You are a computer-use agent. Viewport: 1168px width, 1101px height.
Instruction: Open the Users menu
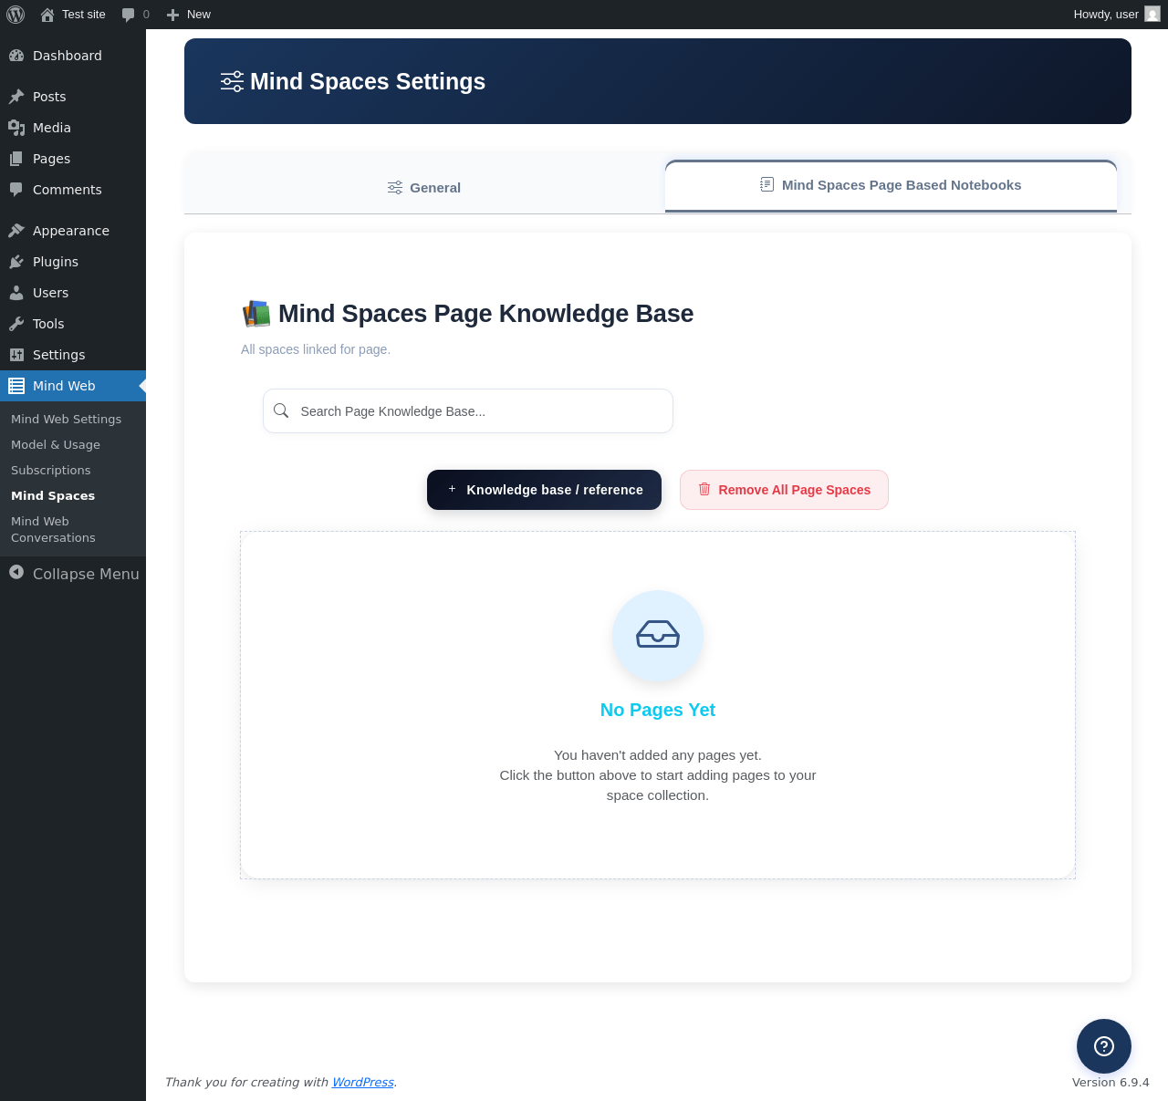73,293
